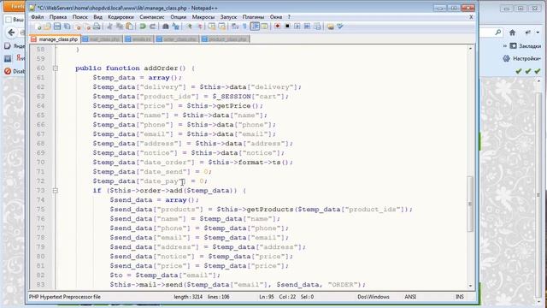
Task: Toggle word wrap toolbar icon
Action: pyautogui.click(x=236, y=27)
